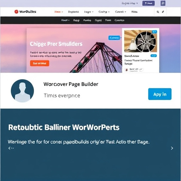The image size is (181, 181).
Task: Expand the first red nav menu dropdown
Action: pyautogui.click(x=59, y=12)
